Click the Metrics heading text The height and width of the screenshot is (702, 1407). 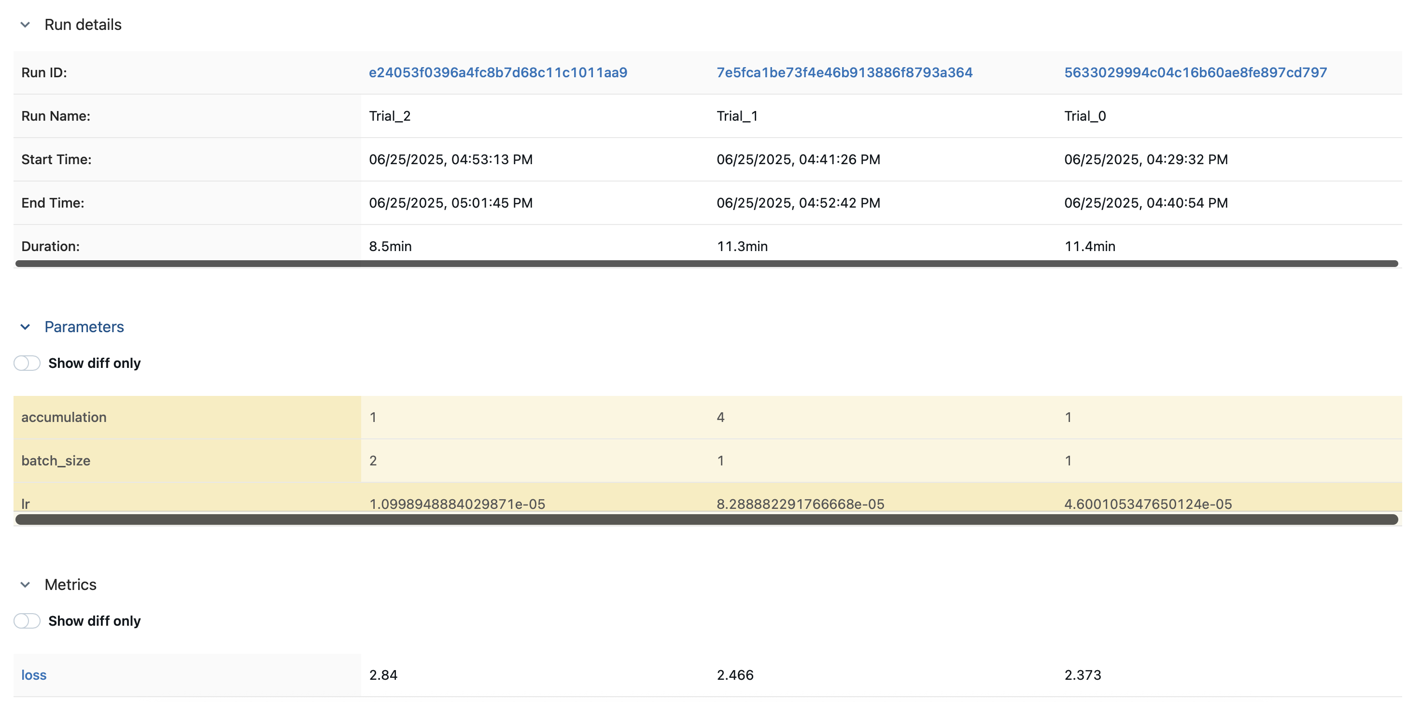70,585
